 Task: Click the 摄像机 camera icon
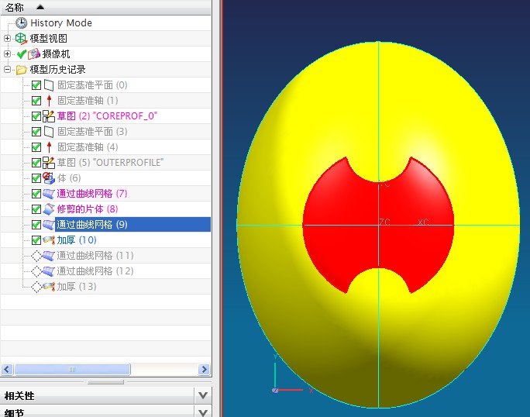tap(34, 54)
